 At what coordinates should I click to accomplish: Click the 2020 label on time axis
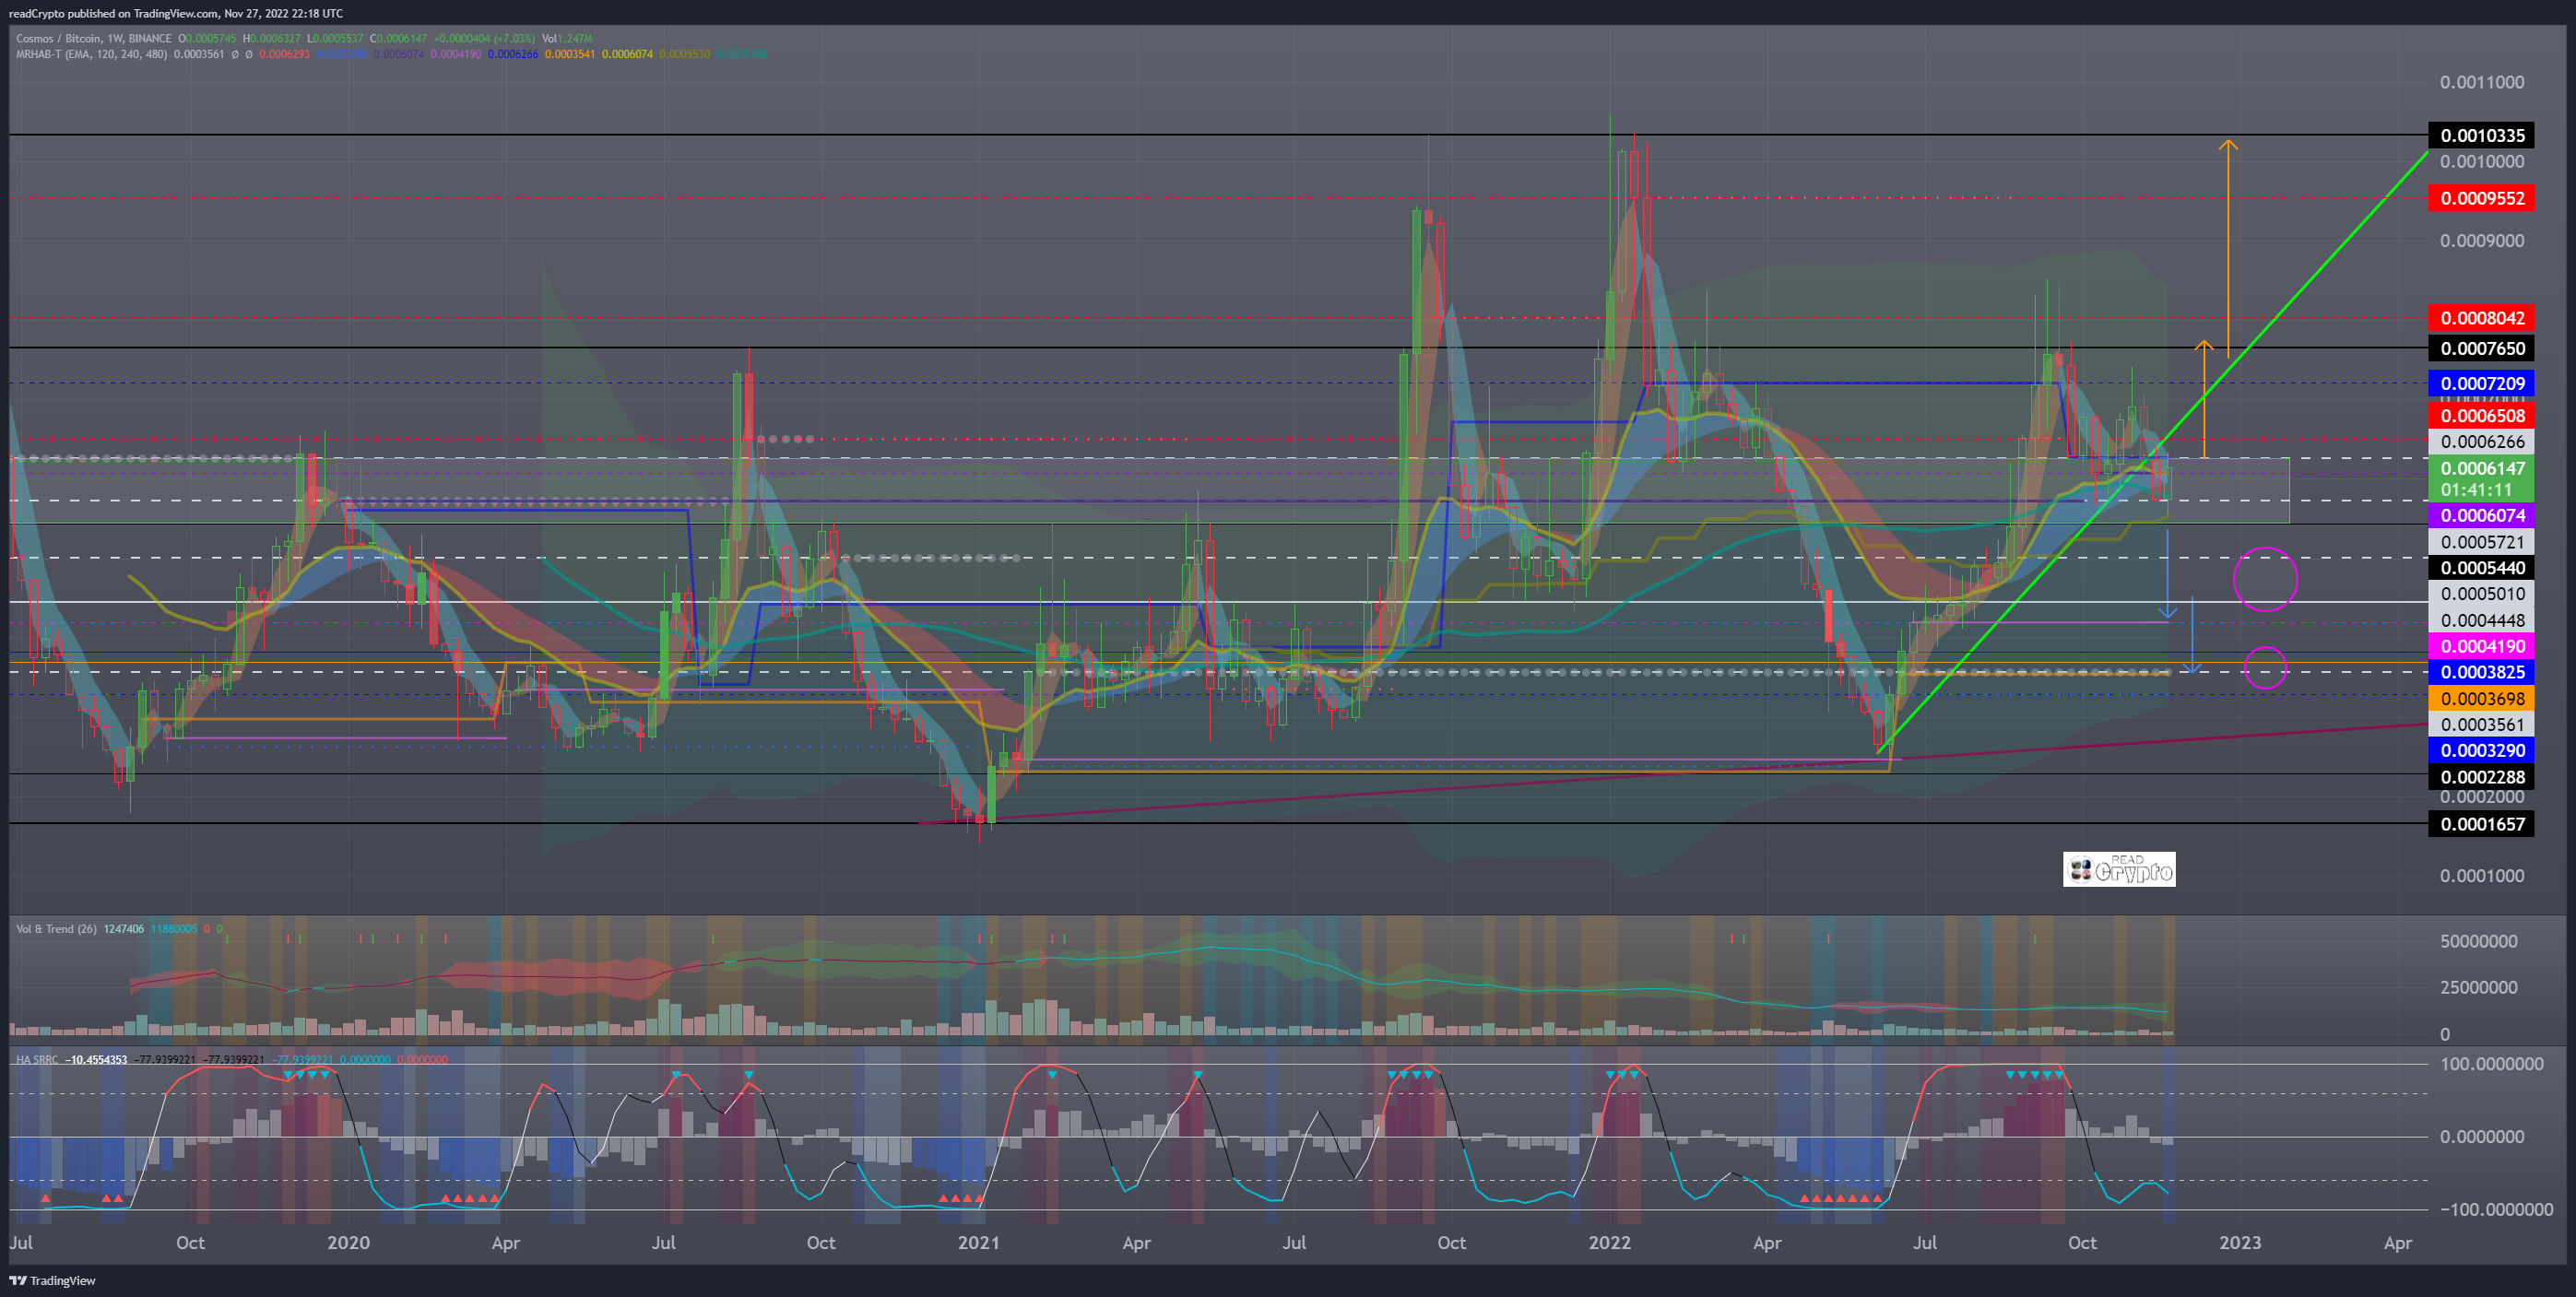pos(348,1243)
